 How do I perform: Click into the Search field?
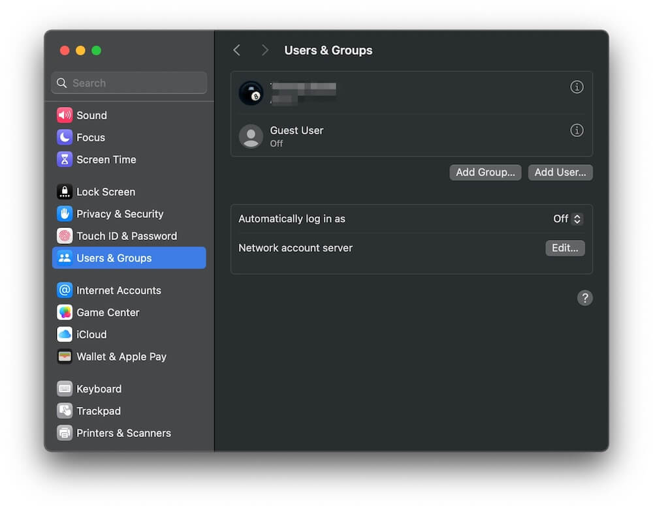(x=129, y=83)
